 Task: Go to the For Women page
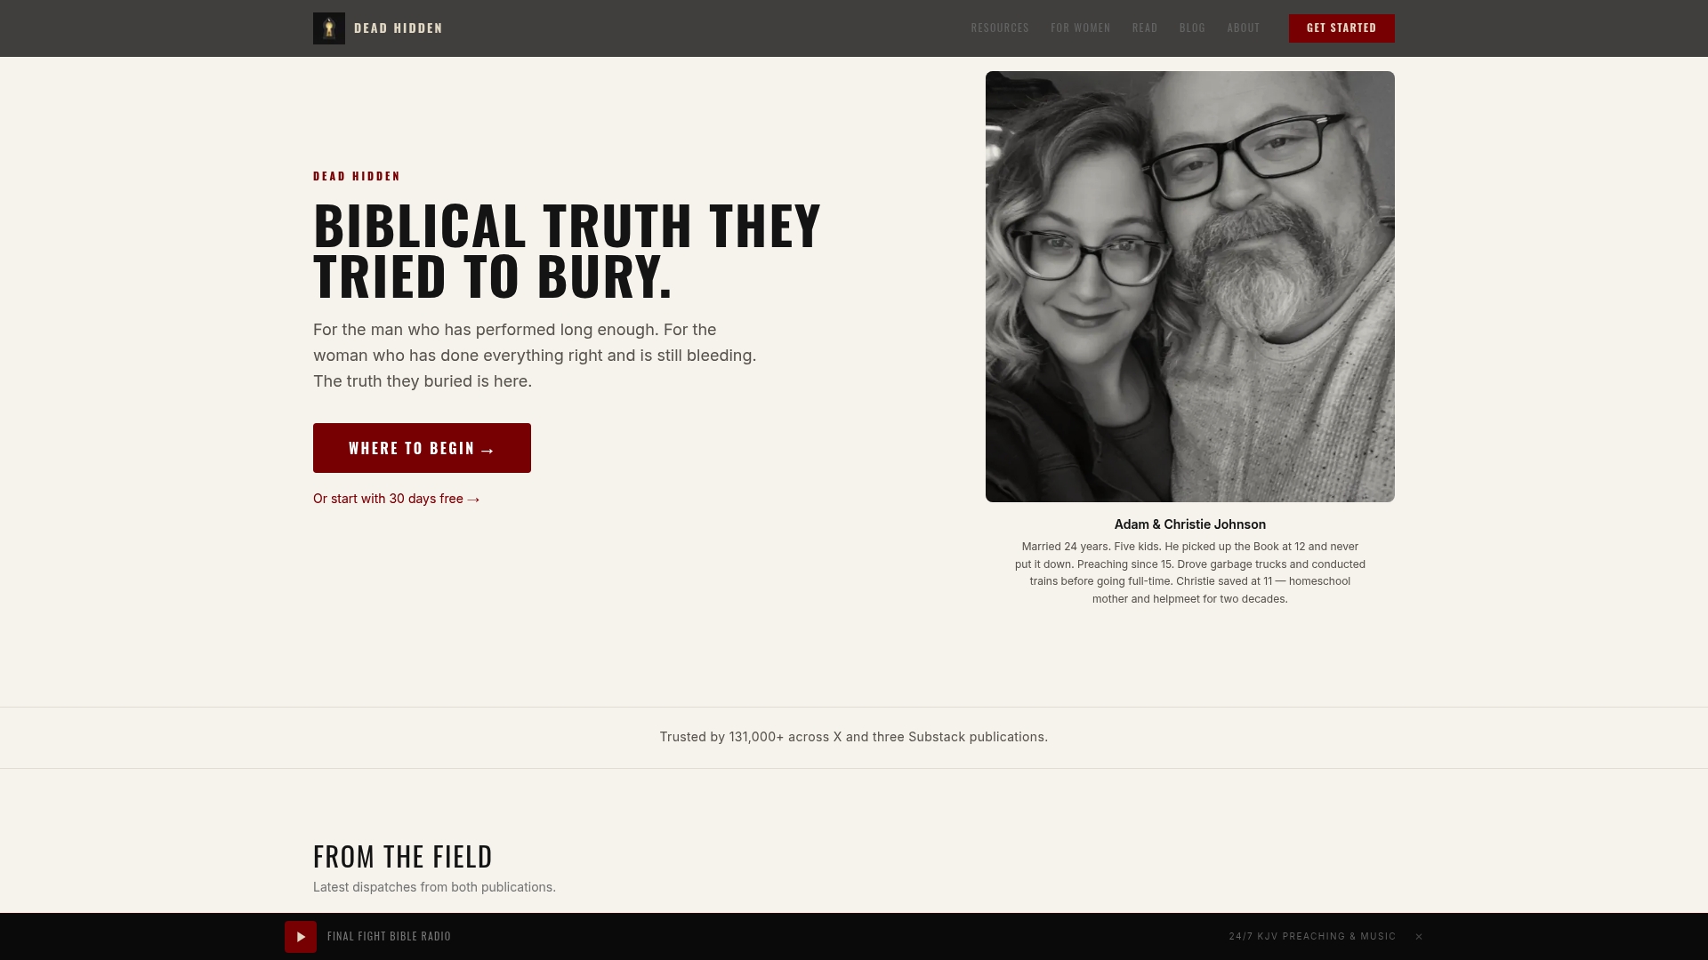(x=1080, y=28)
